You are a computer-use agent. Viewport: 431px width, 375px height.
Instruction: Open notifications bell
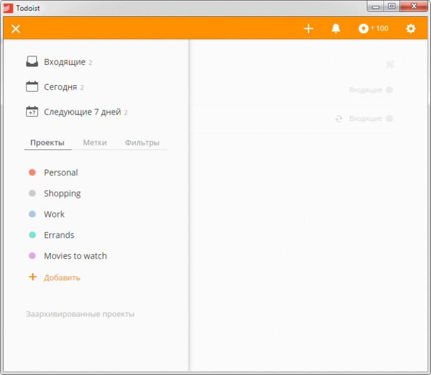(336, 28)
